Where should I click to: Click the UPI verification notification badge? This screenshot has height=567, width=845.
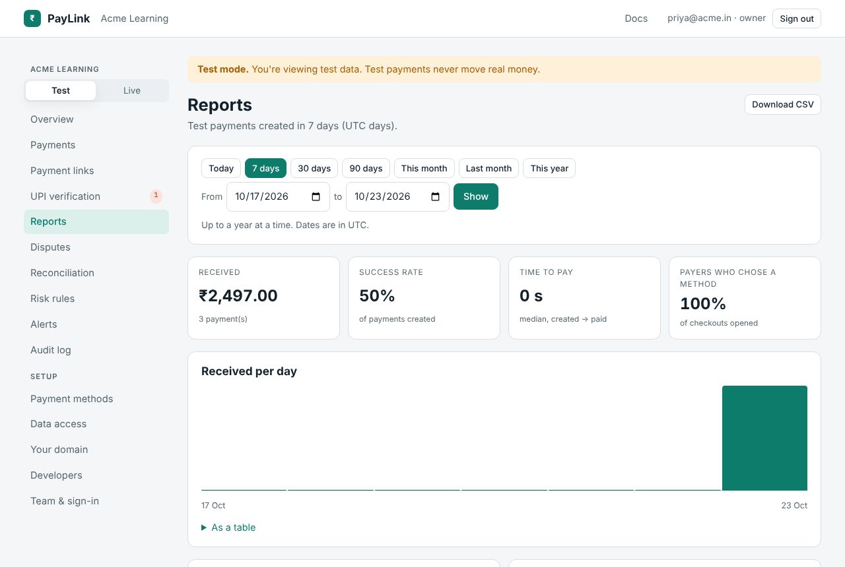(156, 196)
